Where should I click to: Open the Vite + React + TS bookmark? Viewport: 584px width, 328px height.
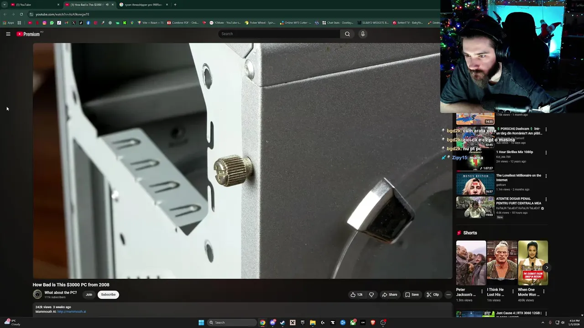[151, 23]
